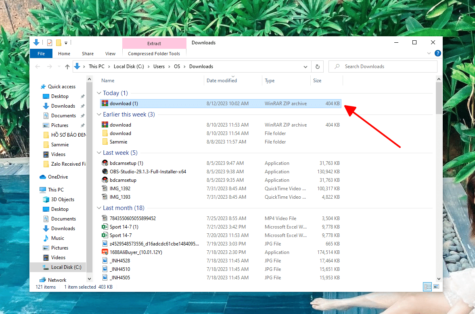Open the File menu tab
Viewport: 475px width, 314px height.
pos(41,54)
